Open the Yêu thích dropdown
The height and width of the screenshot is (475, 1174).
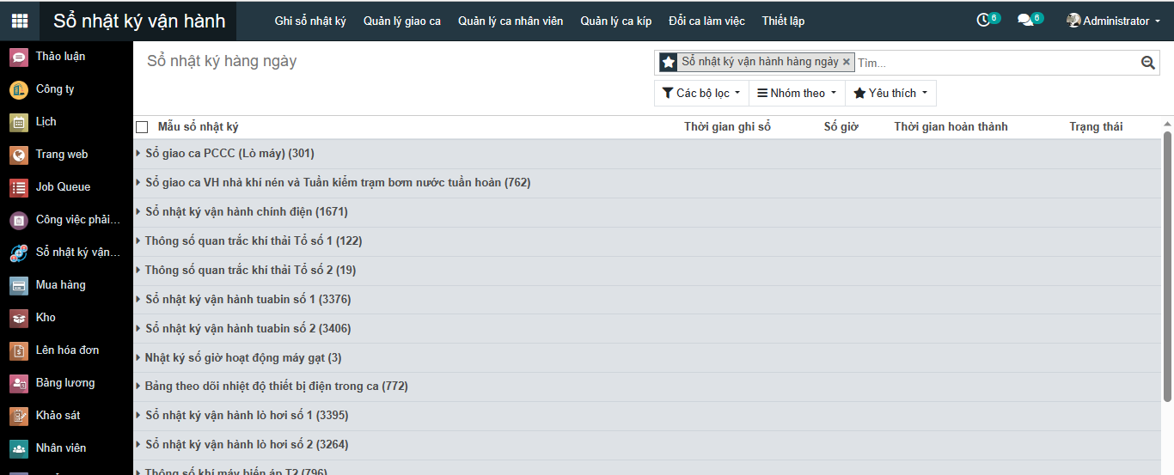coord(890,93)
